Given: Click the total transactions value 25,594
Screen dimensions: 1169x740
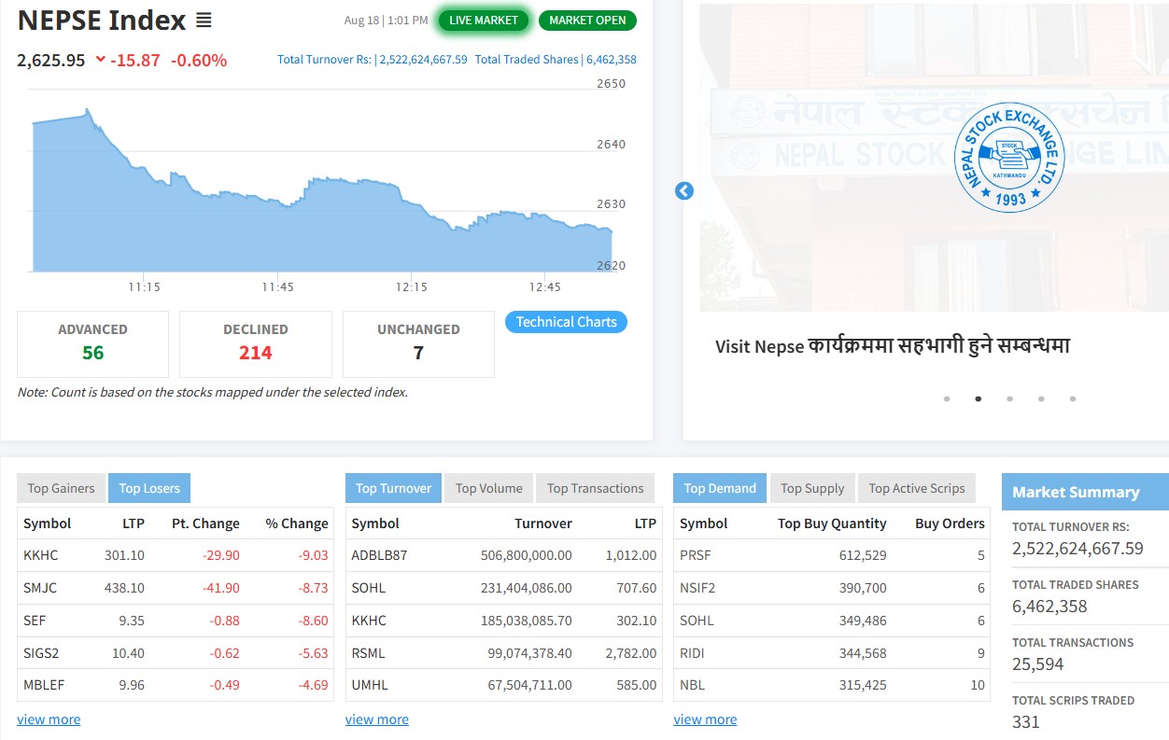Looking at the screenshot, I should point(1038,664).
